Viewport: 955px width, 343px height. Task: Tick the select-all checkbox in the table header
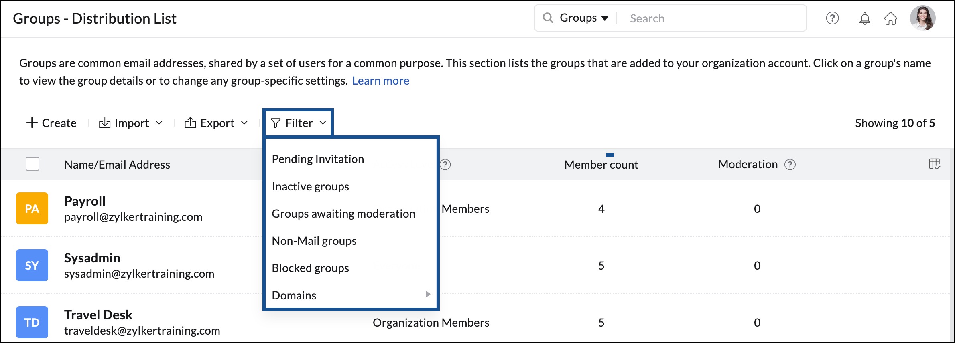pyautogui.click(x=33, y=164)
